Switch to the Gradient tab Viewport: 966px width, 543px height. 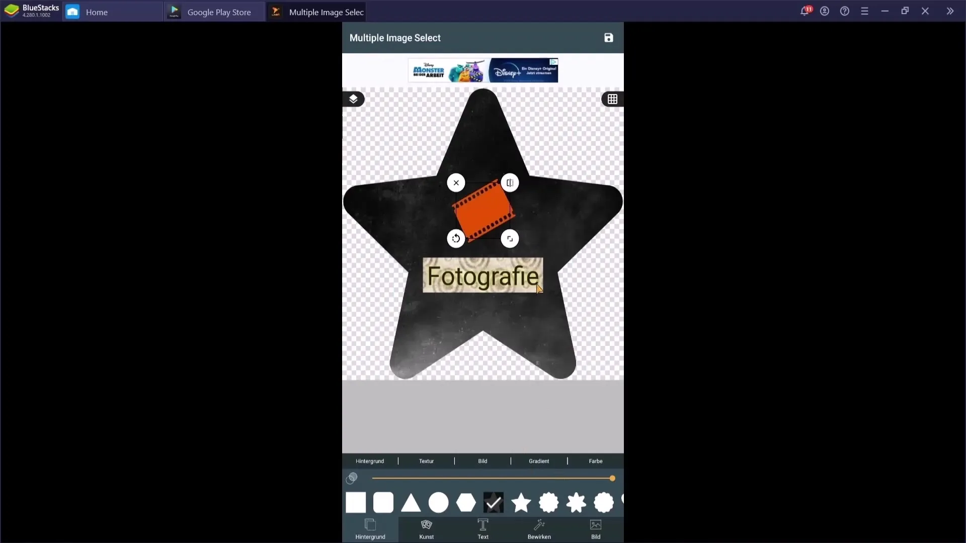pyautogui.click(x=539, y=461)
